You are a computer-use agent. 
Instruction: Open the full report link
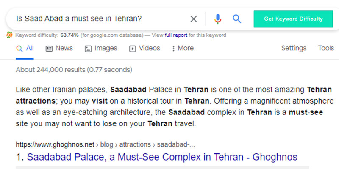click(x=176, y=35)
